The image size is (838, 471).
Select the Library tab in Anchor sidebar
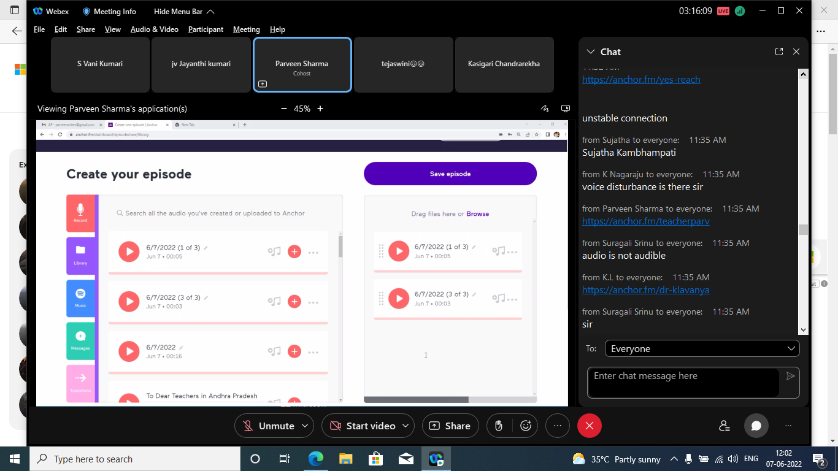[80, 255]
